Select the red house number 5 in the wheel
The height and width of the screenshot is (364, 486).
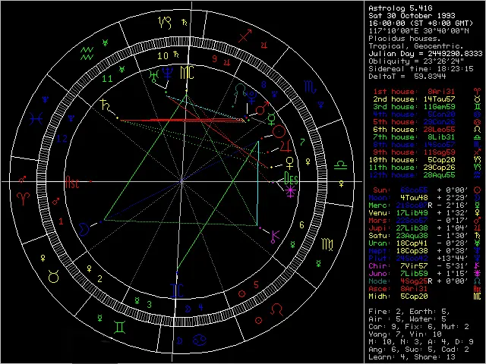click(256, 285)
